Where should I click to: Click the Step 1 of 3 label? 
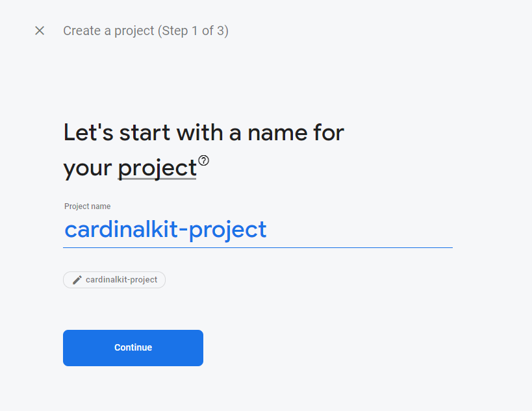point(198,31)
